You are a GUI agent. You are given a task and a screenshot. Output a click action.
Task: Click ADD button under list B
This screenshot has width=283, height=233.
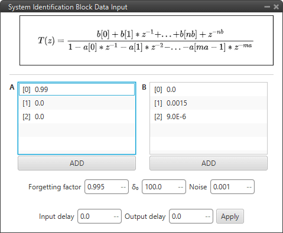(x=209, y=163)
